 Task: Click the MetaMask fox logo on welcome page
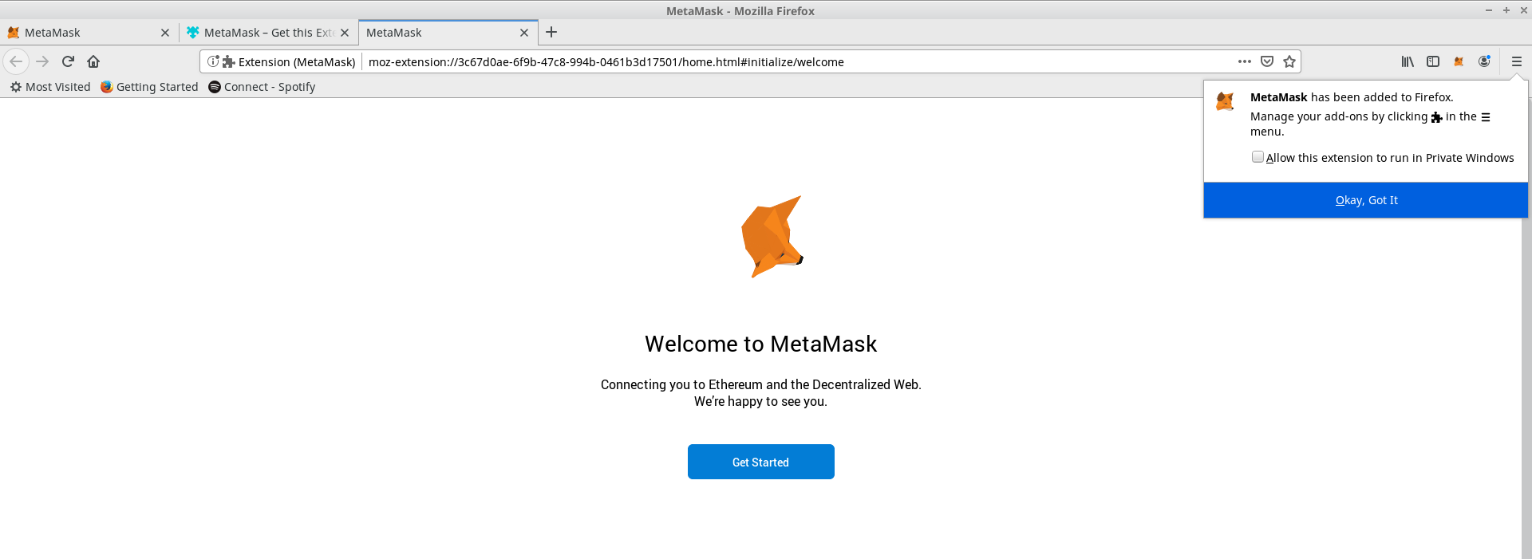point(772,237)
